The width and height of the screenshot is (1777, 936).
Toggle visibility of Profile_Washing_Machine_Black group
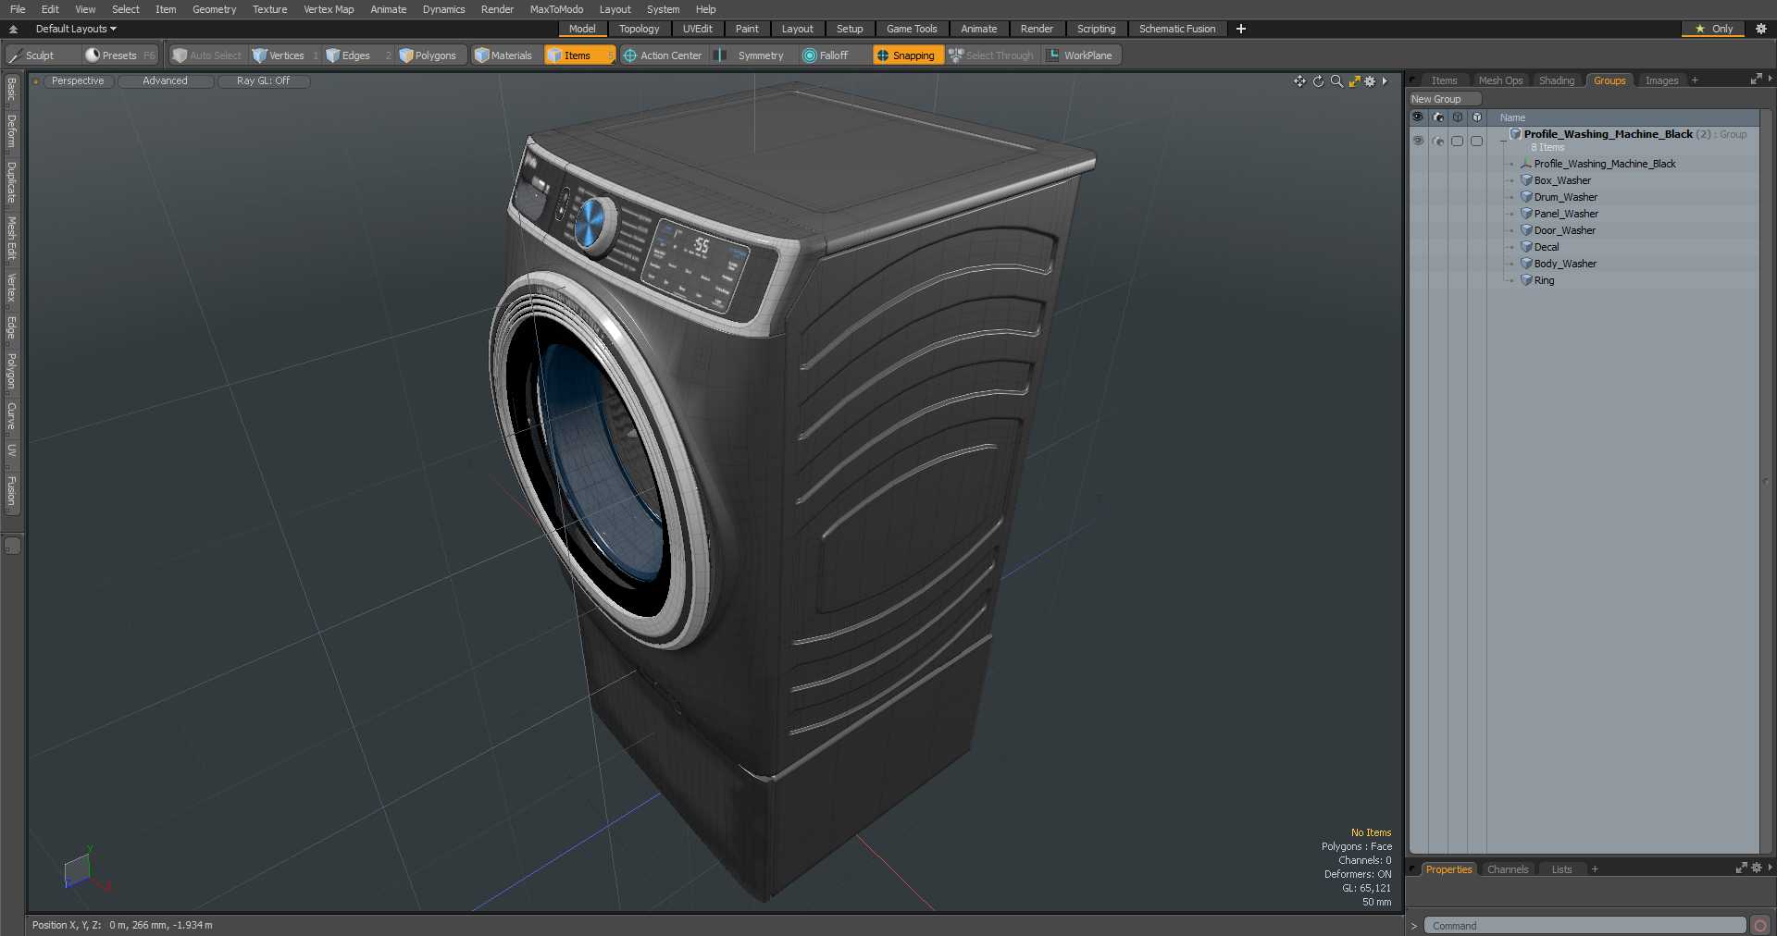(1418, 141)
